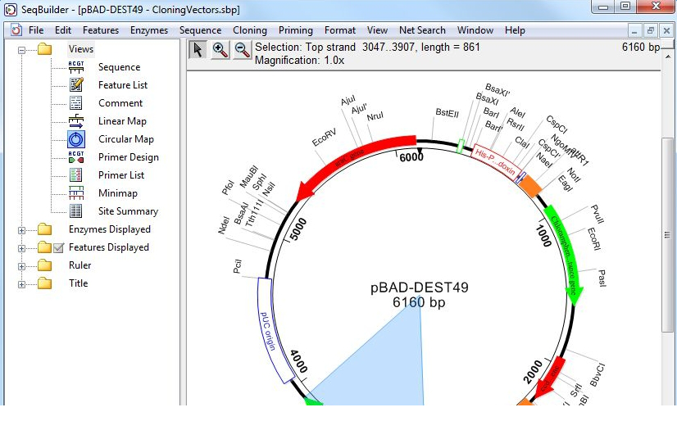
Task: Open the View menu
Action: tap(377, 30)
